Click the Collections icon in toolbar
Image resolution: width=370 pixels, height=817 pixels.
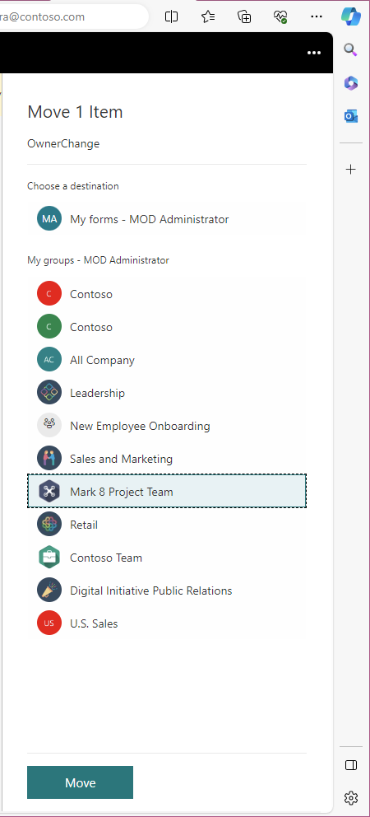pos(244,16)
